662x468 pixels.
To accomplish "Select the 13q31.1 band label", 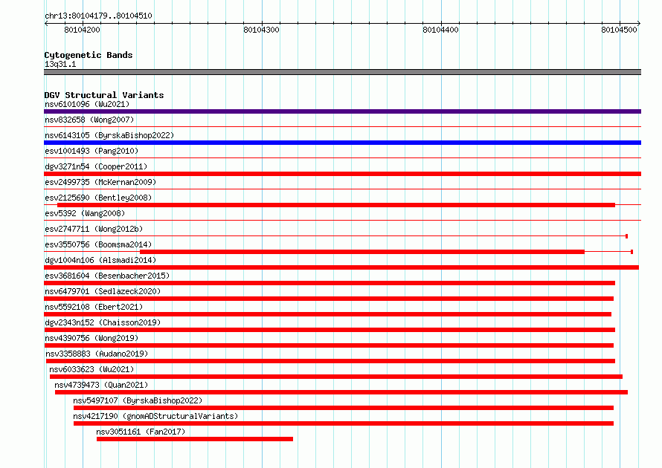I will [x=60, y=64].
